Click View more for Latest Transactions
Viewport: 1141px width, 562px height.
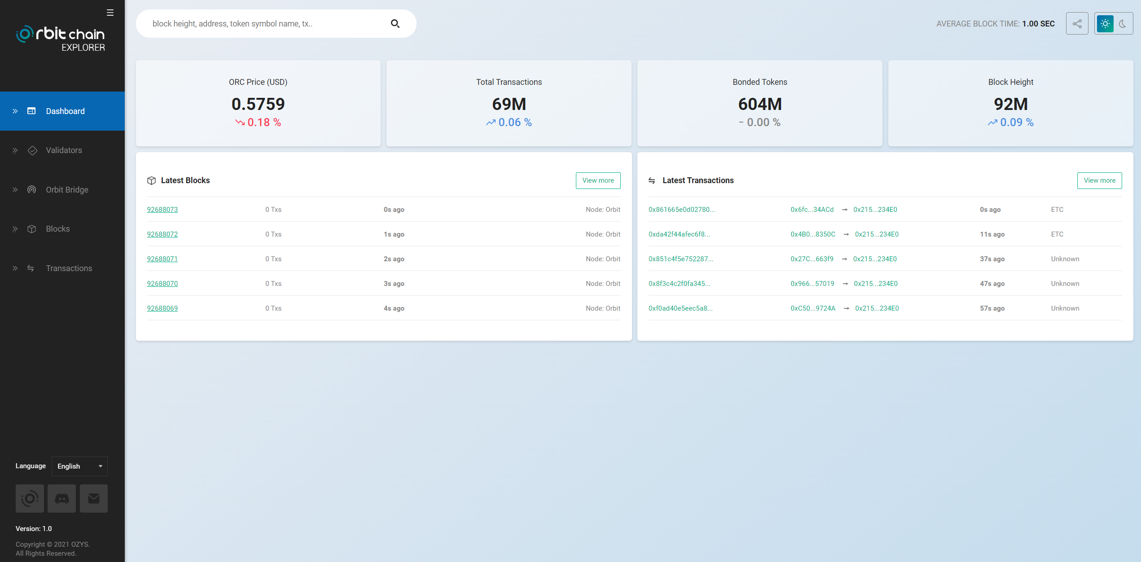[1099, 180]
